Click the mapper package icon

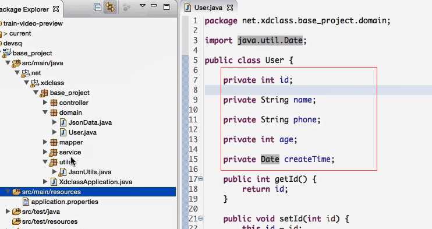54,142
